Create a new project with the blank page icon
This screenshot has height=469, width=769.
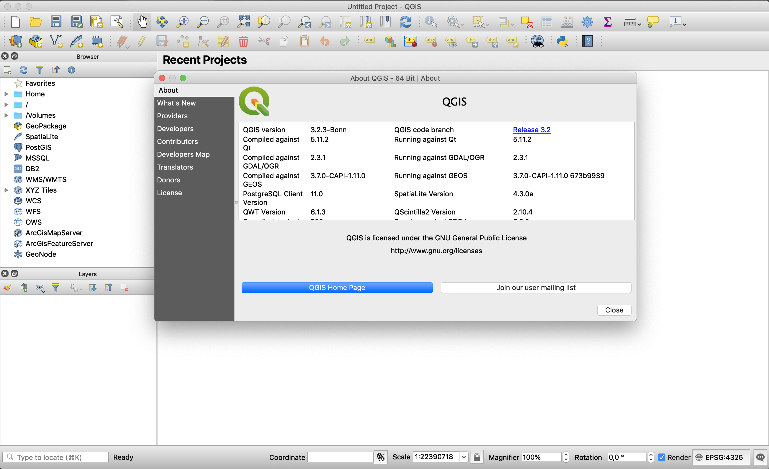15,22
